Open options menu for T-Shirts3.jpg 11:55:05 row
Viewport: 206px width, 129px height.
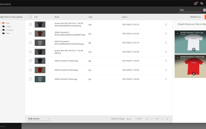pyautogui.click(x=166, y=70)
